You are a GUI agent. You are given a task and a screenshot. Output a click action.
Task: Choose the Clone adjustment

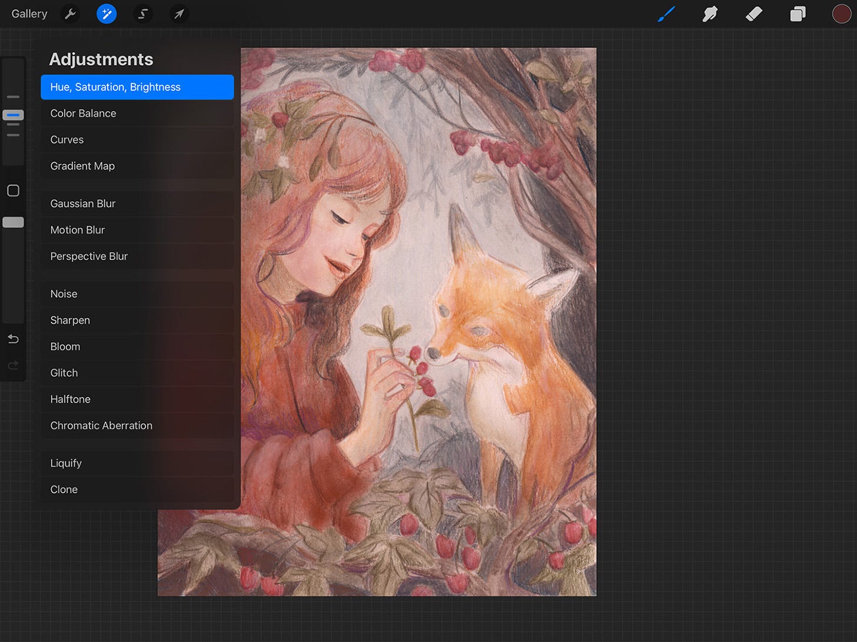click(x=64, y=489)
